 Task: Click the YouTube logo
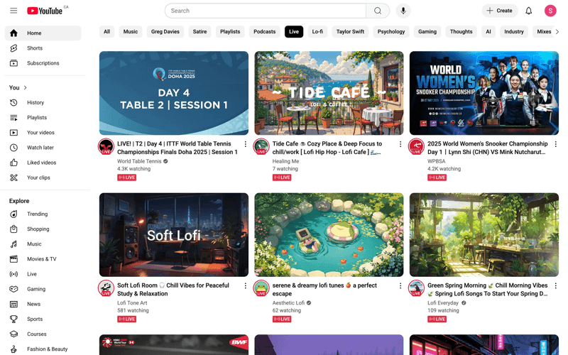click(x=45, y=11)
